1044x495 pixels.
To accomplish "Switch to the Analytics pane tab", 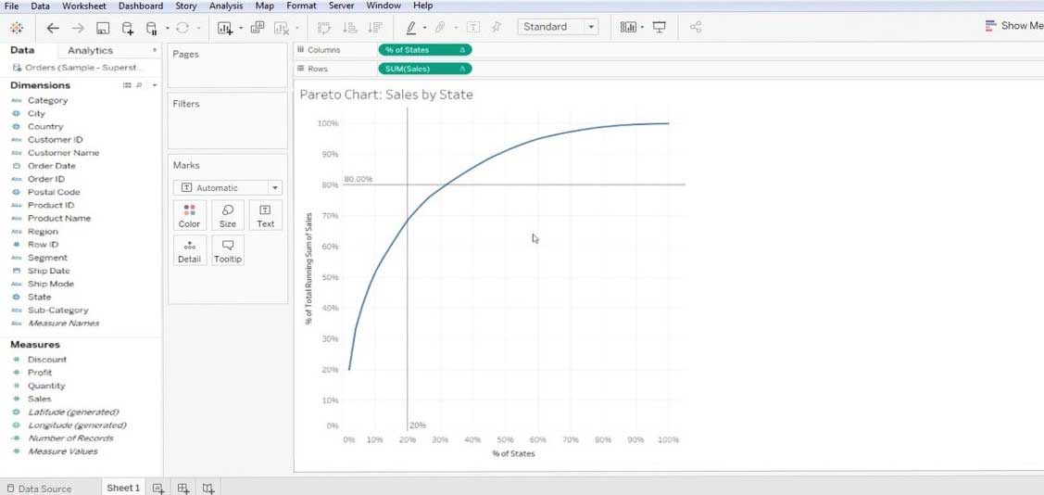I will pos(90,51).
